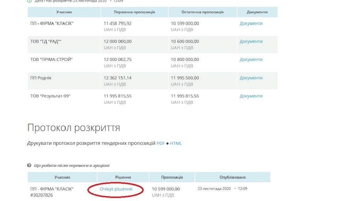Open the PDF version of the protocol
This screenshot has height=201, width=354.
coord(160,144)
